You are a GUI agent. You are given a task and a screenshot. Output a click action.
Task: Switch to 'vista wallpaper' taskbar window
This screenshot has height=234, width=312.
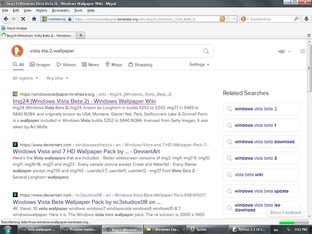[x=39, y=229]
